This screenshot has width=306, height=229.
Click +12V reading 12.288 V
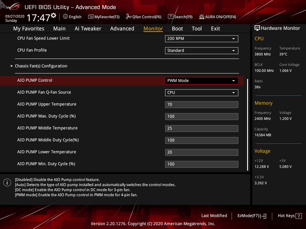(262, 167)
